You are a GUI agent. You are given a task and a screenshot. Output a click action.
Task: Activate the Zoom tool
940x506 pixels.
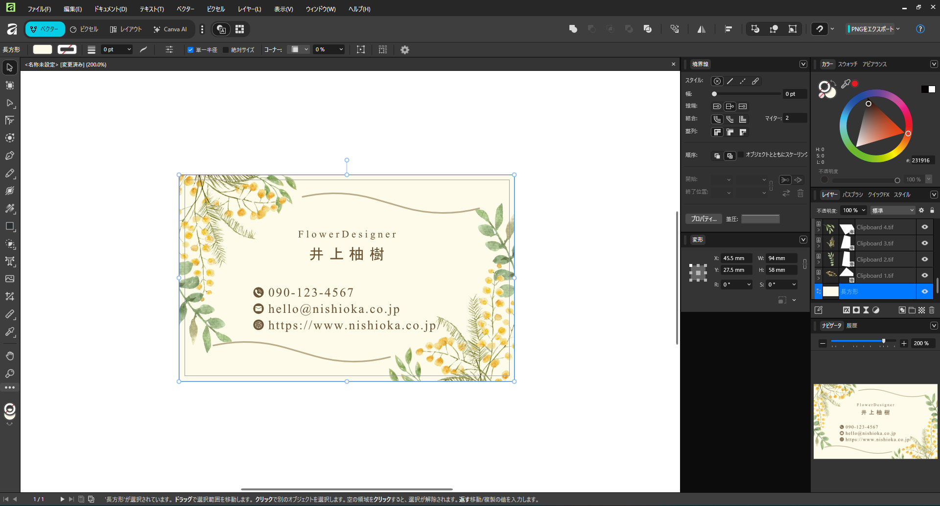pos(10,374)
